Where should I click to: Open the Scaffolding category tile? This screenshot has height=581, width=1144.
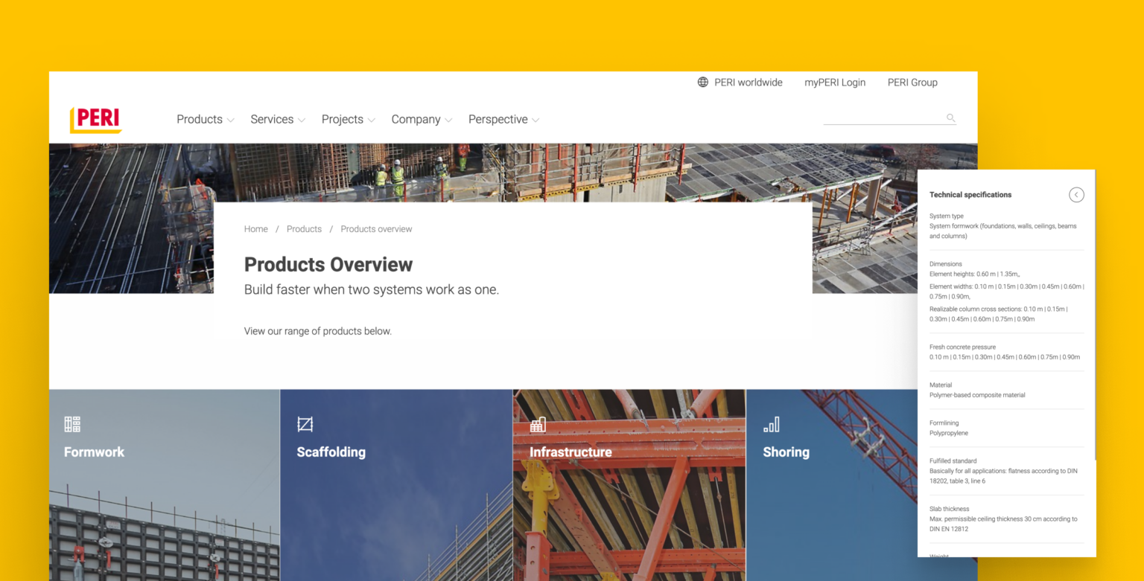[x=396, y=485]
